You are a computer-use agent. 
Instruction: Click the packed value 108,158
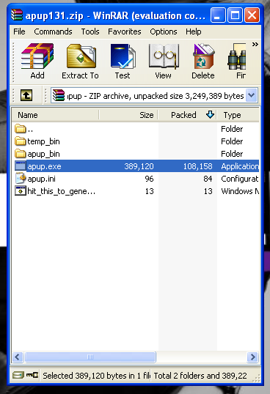[198, 166]
